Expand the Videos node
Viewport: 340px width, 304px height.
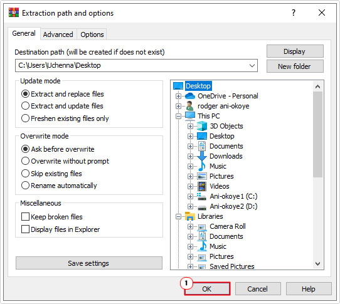[190, 186]
